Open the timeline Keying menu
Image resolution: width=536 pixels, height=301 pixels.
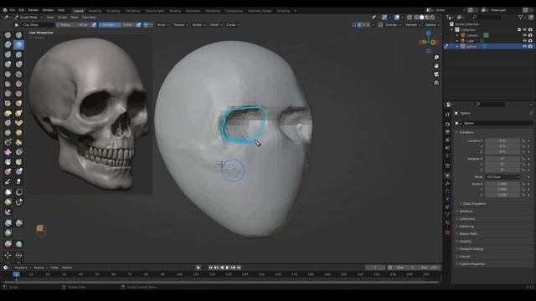click(40, 268)
